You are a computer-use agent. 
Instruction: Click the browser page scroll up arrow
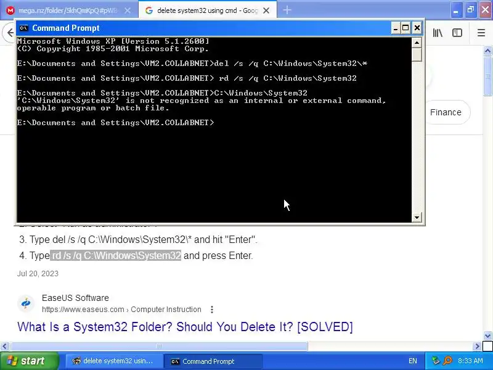[x=487, y=51]
